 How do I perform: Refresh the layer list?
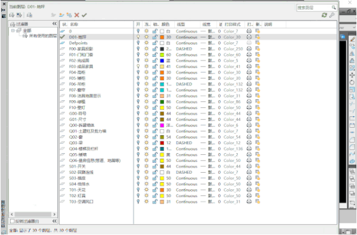tap(324, 15)
